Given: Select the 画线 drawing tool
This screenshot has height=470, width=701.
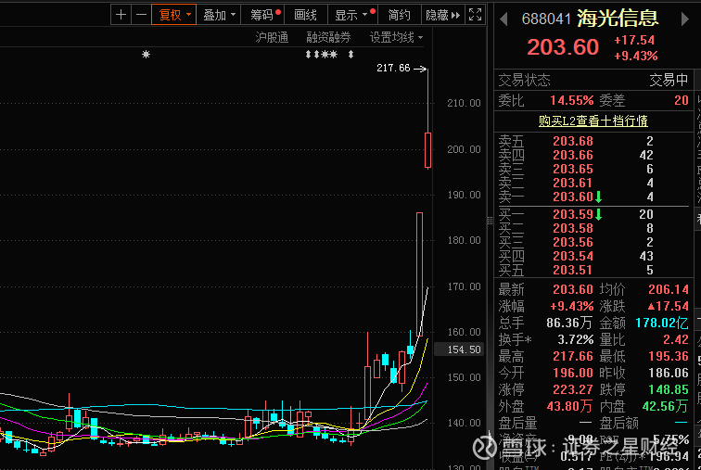Looking at the screenshot, I should pyautogui.click(x=306, y=15).
